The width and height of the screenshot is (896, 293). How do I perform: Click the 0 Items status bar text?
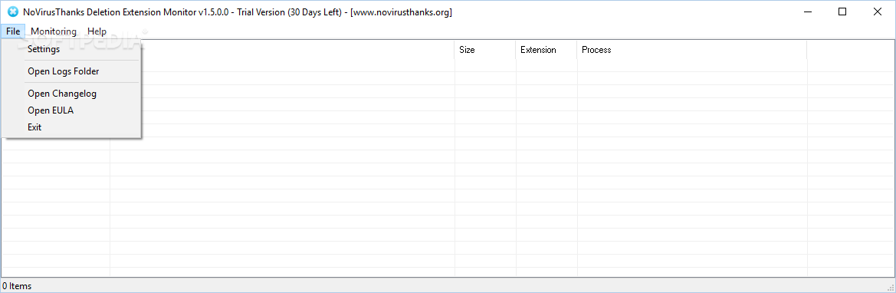[17, 286]
